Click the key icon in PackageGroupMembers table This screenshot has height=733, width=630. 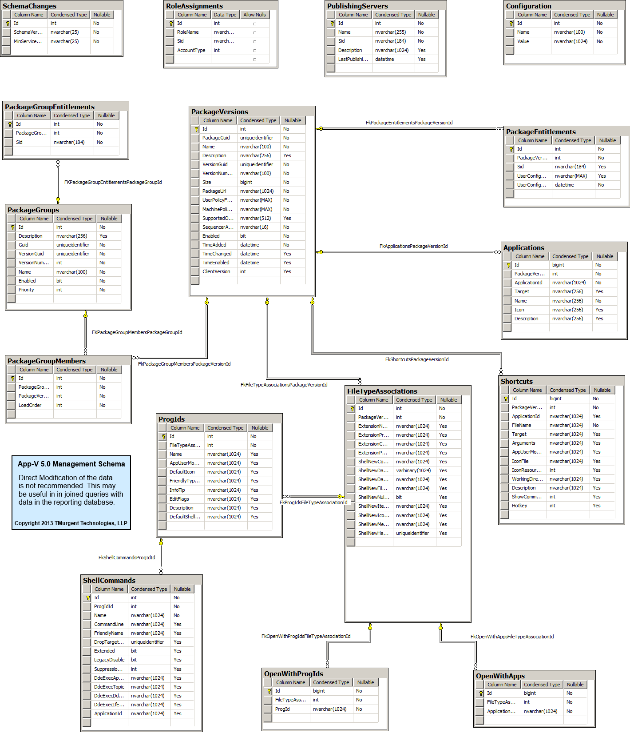pyautogui.click(x=12, y=378)
